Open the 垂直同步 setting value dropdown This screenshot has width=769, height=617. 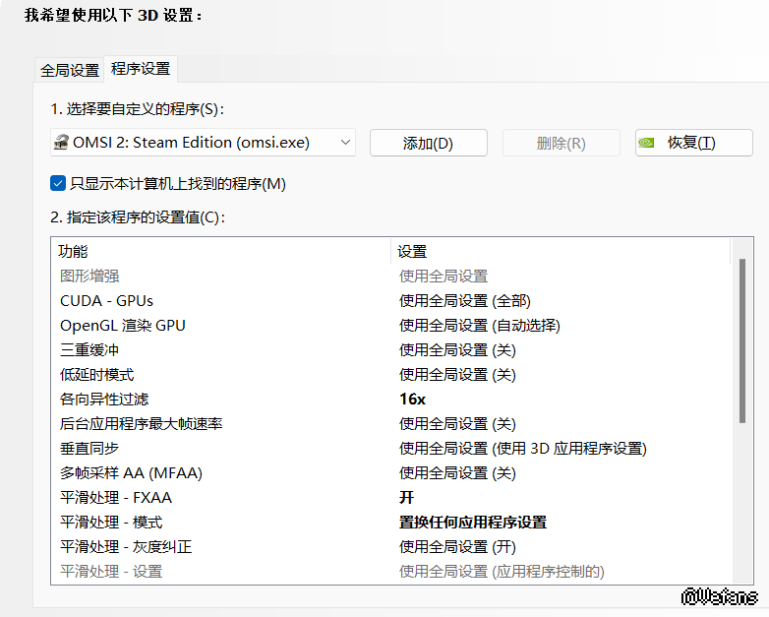[x=522, y=449]
